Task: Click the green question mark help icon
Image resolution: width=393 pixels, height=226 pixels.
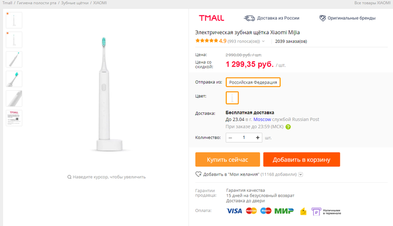Action: [288, 127]
